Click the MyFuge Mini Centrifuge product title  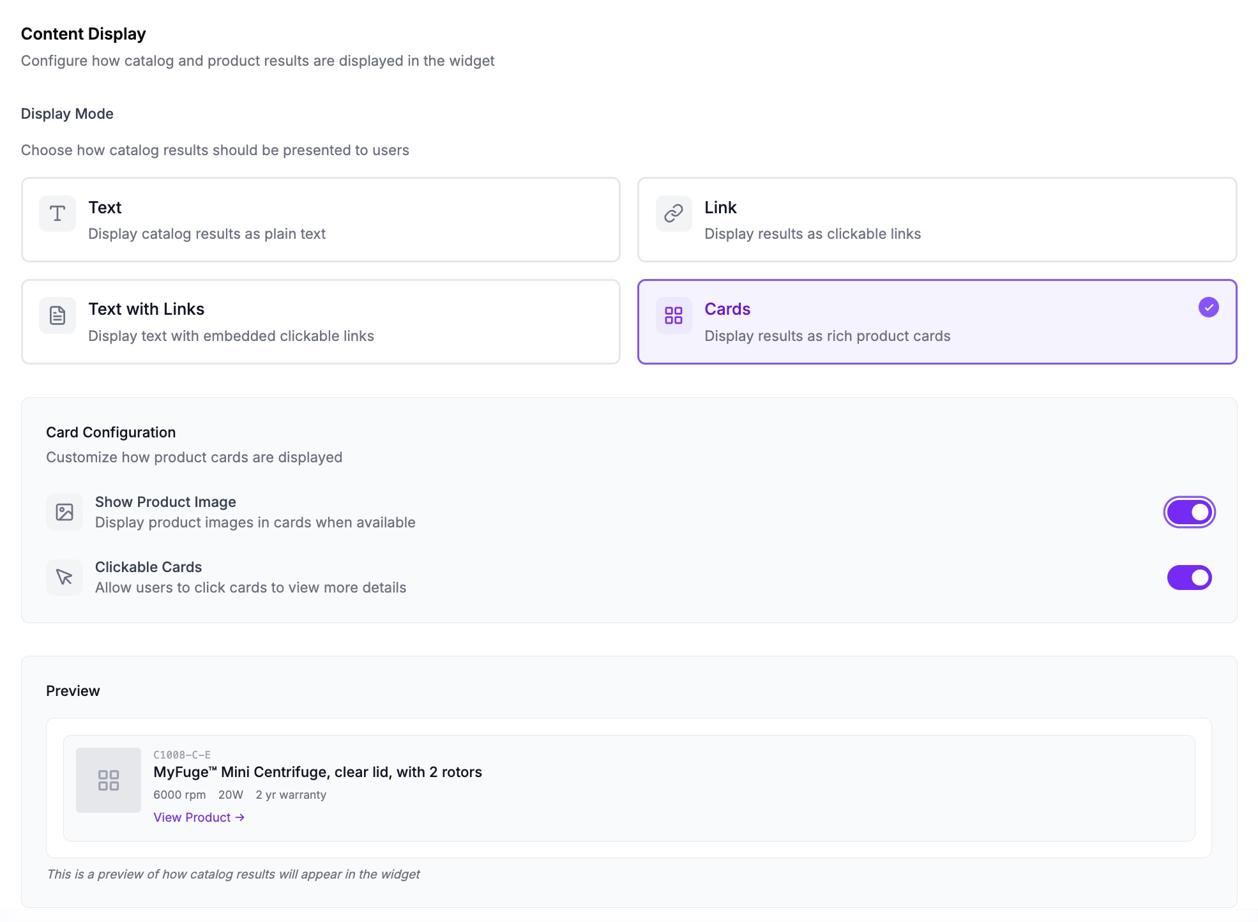pos(317,772)
